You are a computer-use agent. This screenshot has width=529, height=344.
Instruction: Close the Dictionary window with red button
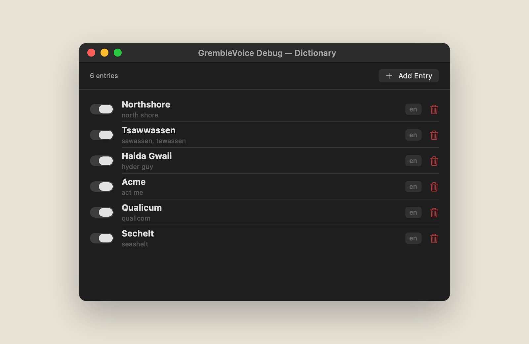[91, 53]
